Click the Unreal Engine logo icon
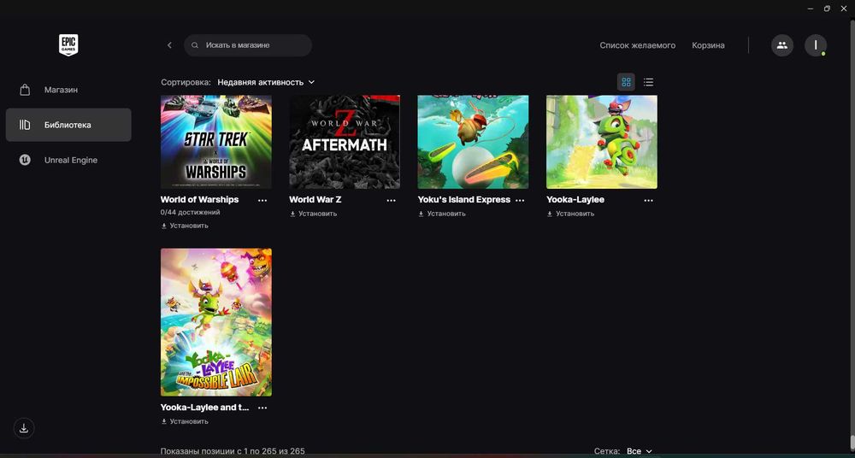This screenshot has width=855, height=458. coord(25,160)
